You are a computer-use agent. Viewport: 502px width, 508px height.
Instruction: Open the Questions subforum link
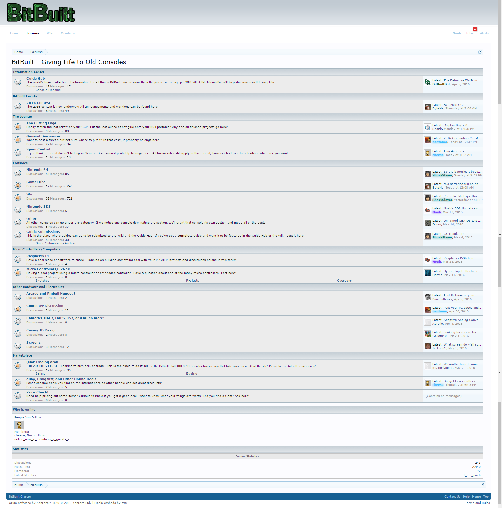click(344, 281)
